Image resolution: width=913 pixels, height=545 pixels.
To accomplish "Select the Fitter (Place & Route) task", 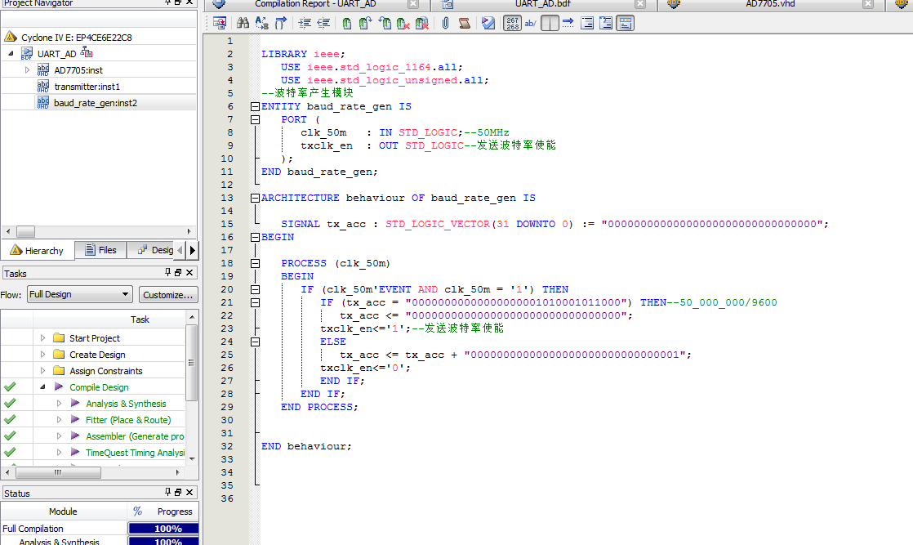I will pyautogui.click(x=128, y=420).
